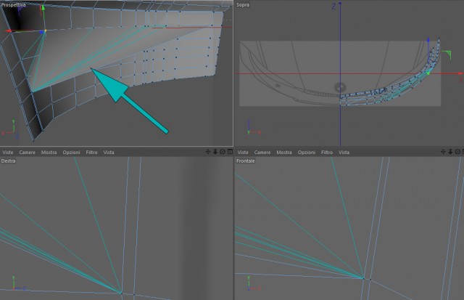Grab the blue Z-axis arrow of the gizmo in Sopra view
Image resolution: width=464 pixels, height=300 pixels.
tap(428, 39)
